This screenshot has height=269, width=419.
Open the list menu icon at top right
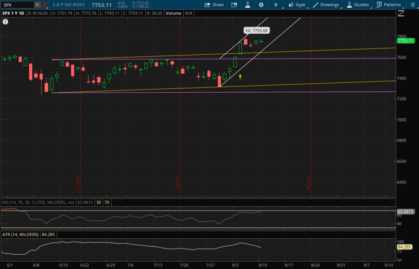click(413, 4)
